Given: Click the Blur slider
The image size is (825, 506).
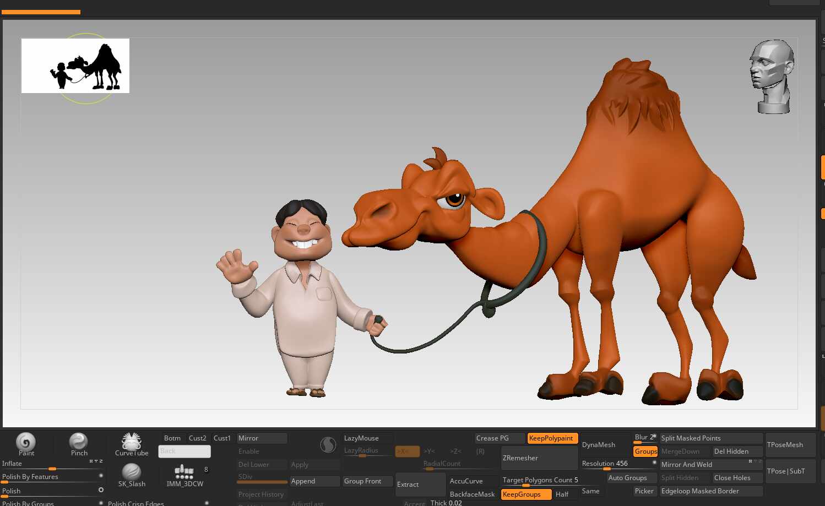Looking at the screenshot, I should point(645,438).
